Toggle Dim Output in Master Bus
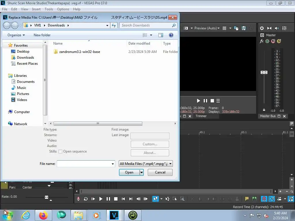Screen dimensions: 295x221 point(277,28)
